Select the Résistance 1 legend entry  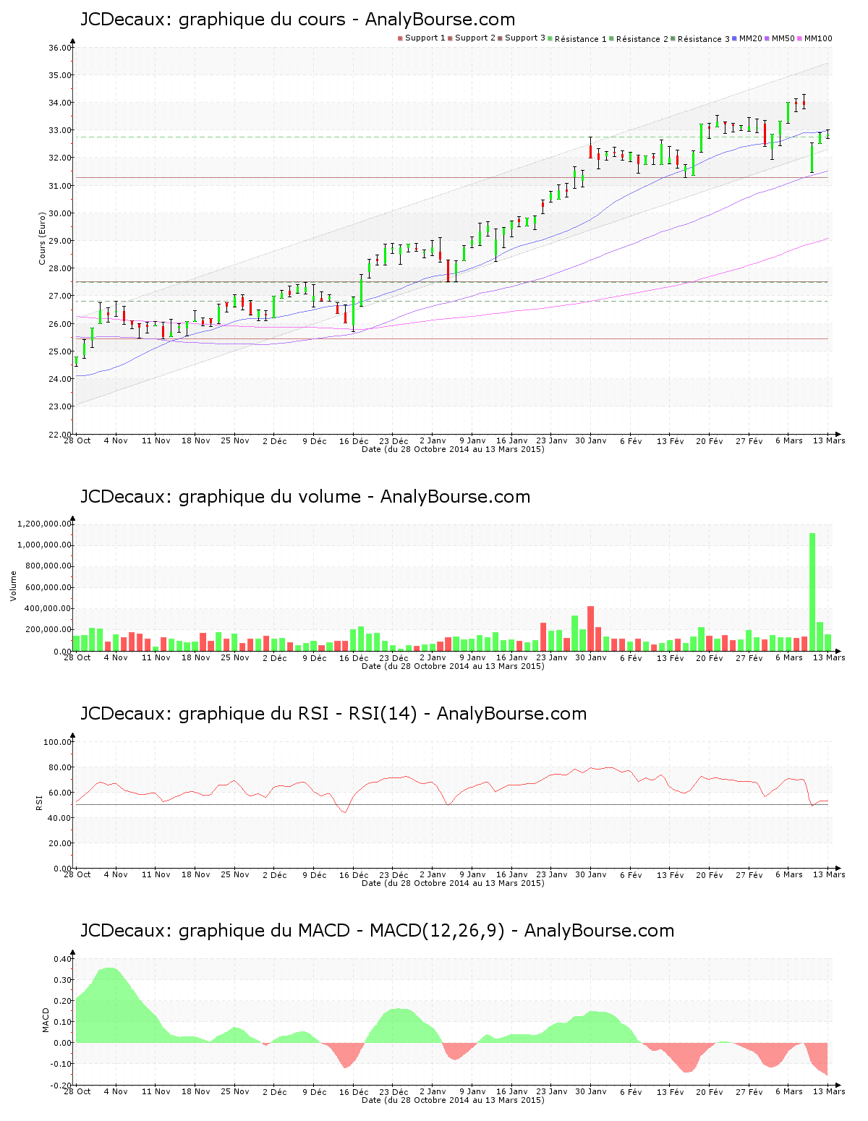pos(577,39)
